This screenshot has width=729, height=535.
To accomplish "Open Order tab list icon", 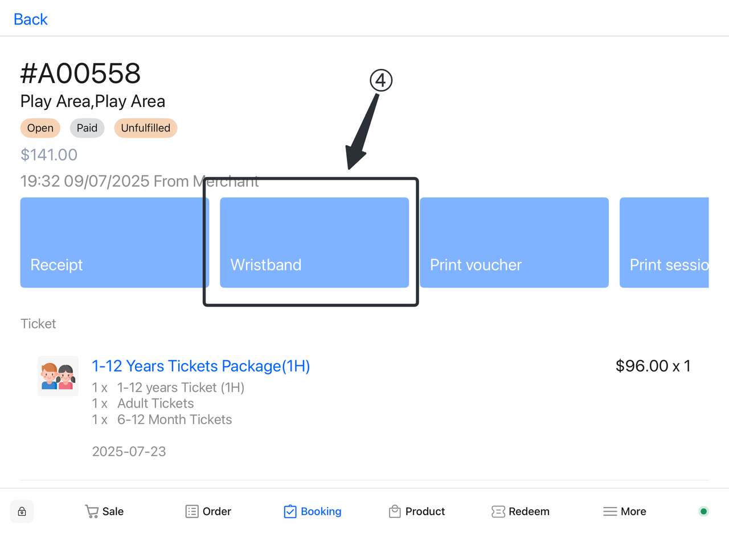I will 192,511.
